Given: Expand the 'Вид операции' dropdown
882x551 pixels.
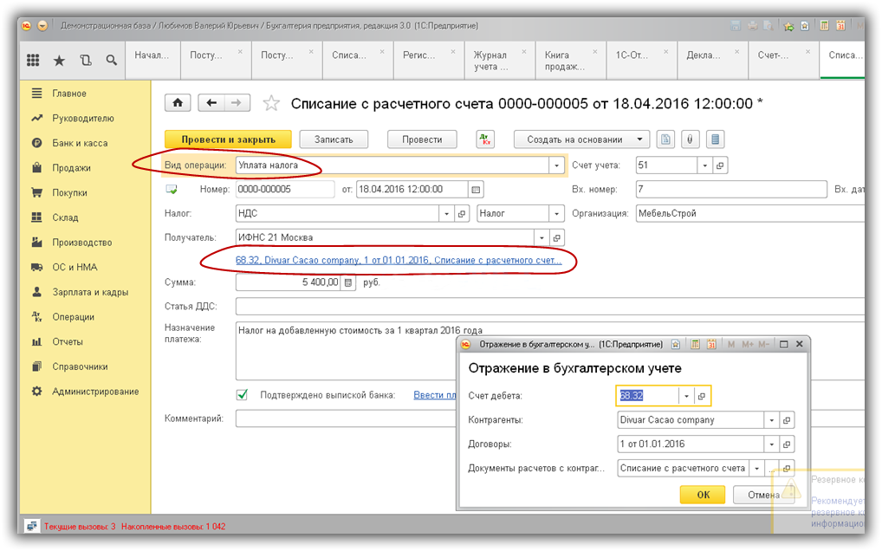Looking at the screenshot, I should 555,165.
